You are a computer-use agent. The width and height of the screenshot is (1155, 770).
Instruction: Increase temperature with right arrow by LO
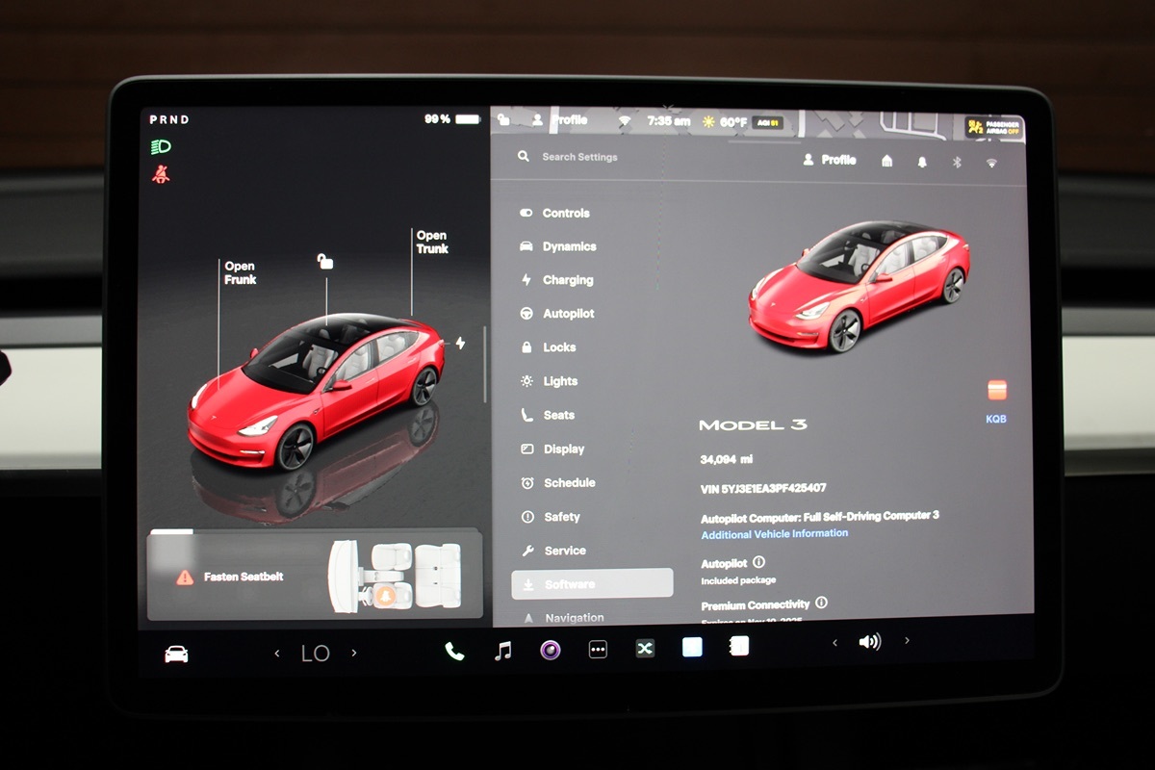[x=353, y=653]
